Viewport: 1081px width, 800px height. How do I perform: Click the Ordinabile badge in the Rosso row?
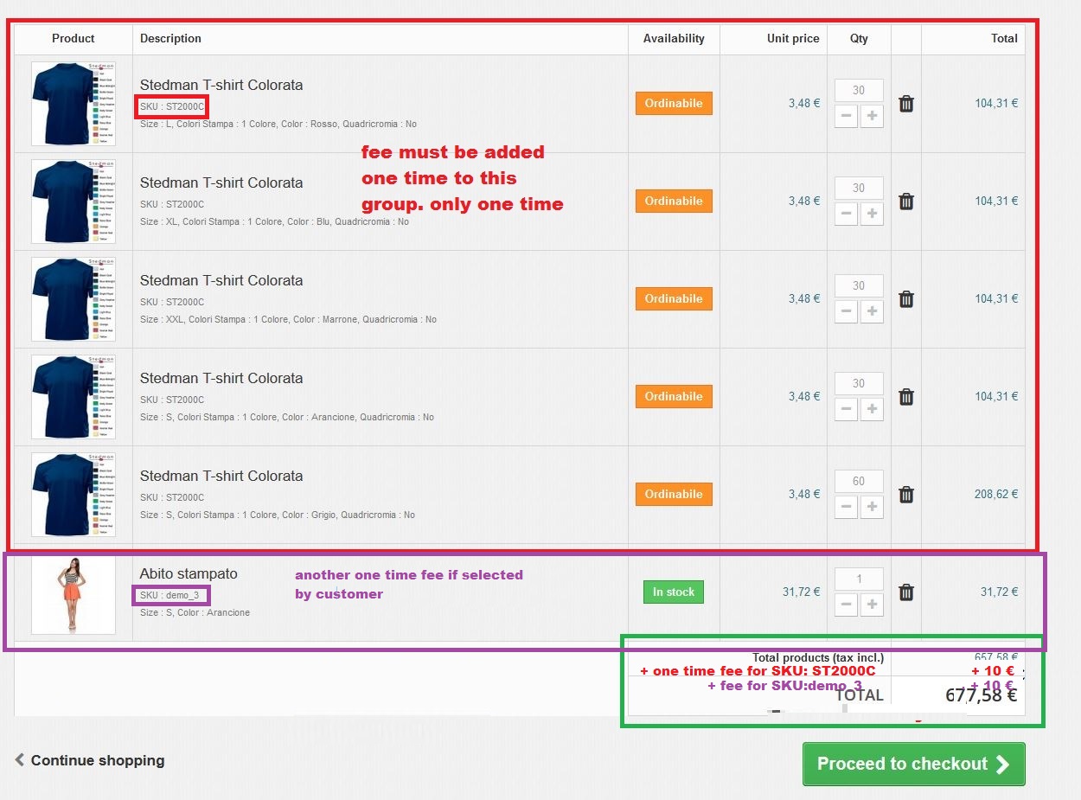[x=674, y=103]
